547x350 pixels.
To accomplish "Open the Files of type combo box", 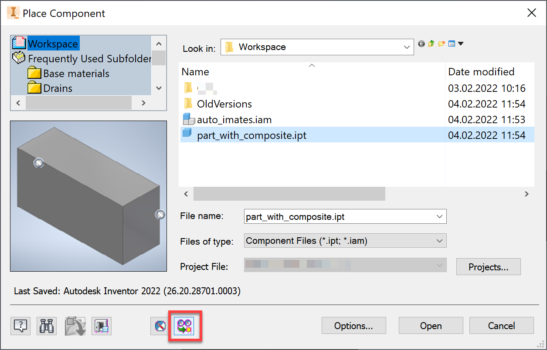I will click(439, 240).
